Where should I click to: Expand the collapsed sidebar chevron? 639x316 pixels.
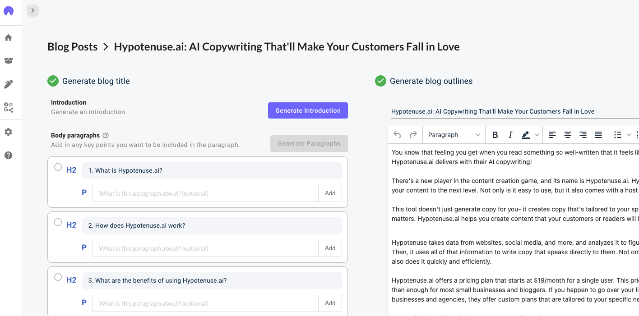click(32, 10)
